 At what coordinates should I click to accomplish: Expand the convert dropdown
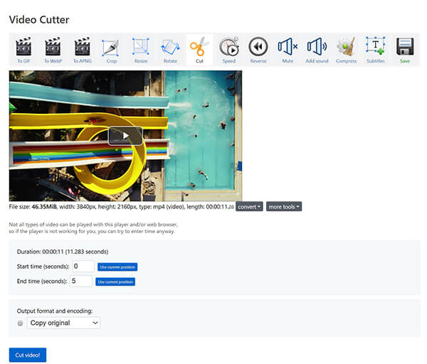click(249, 207)
